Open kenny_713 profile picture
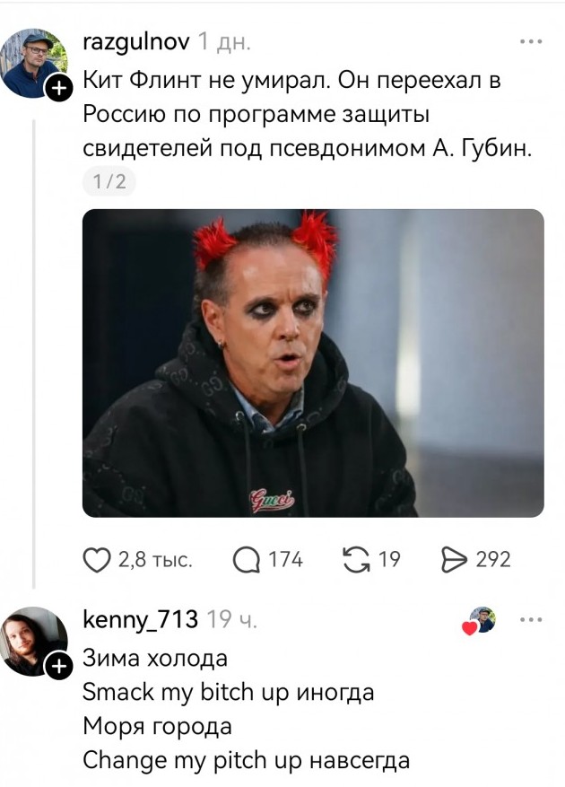The height and width of the screenshot is (787, 565). 33,641
